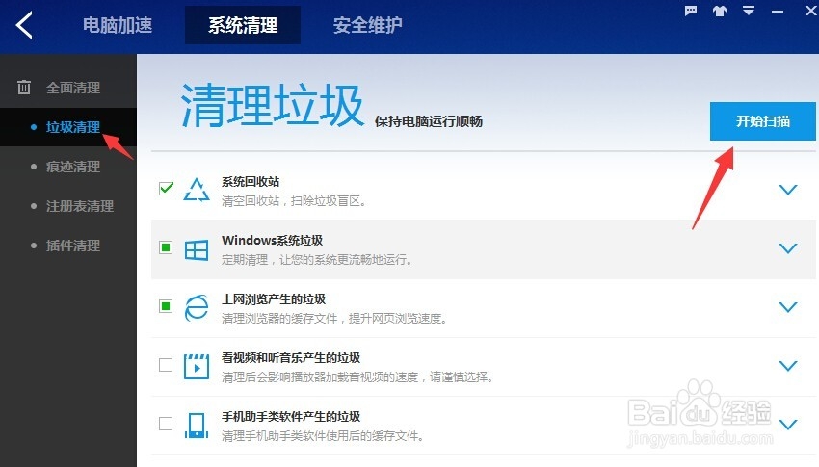
Task: Check the 看视频和听音乐产生的垃圾 checkbox
Action: 166,365
